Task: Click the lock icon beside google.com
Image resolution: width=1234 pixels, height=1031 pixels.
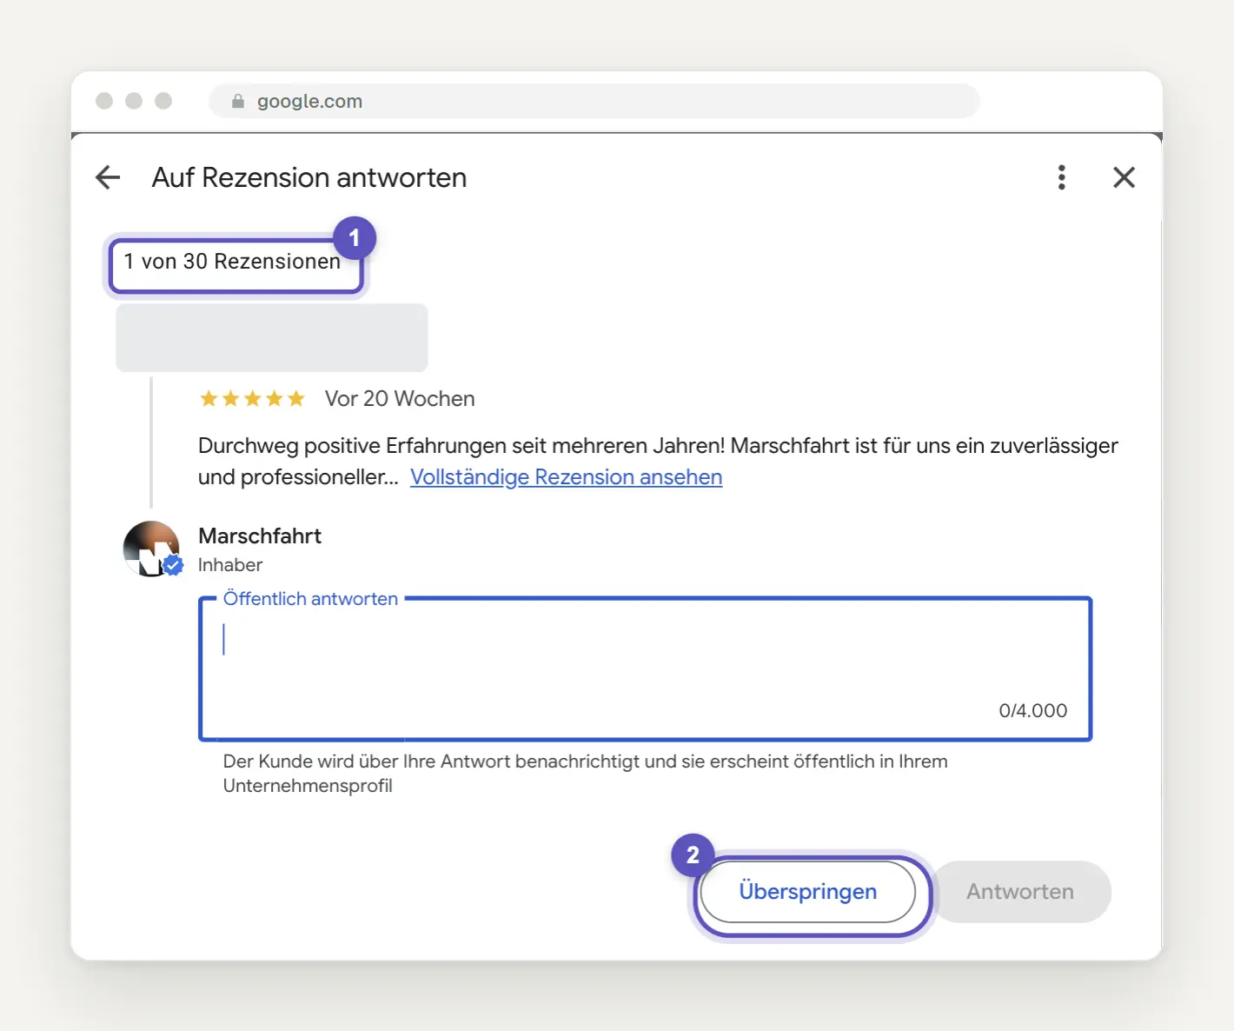Action: (238, 101)
